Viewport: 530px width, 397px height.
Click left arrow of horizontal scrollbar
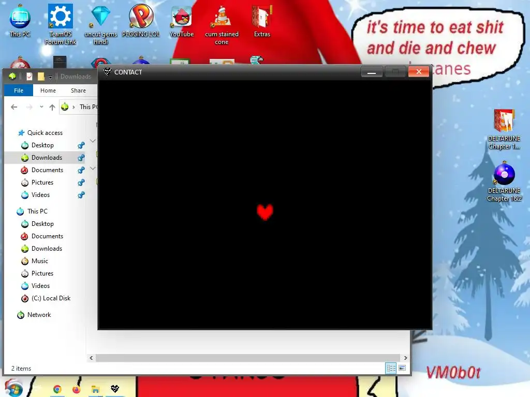[91, 358]
